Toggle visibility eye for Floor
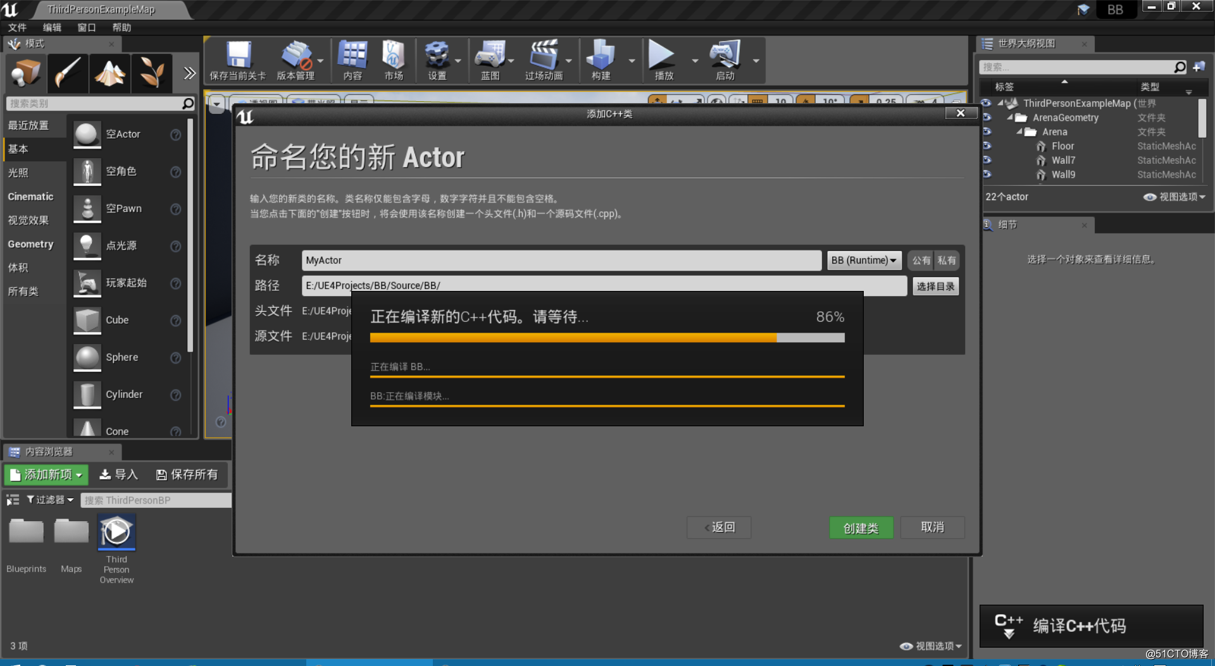The height and width of the screenshot is (666, 1215). (x=986, y=146)
